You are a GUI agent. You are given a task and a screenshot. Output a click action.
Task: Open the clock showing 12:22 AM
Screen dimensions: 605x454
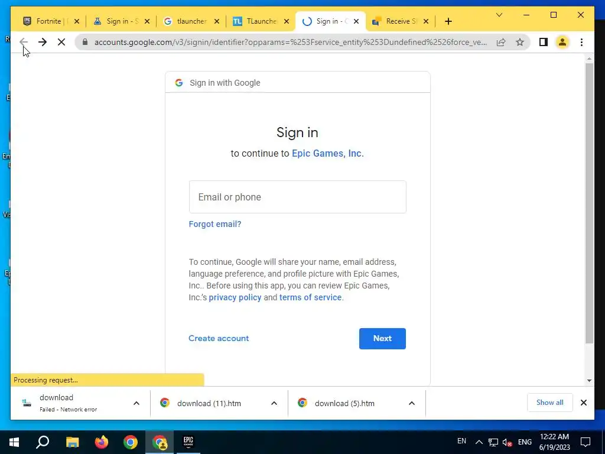pyautogui.click(x=554, y=442)
